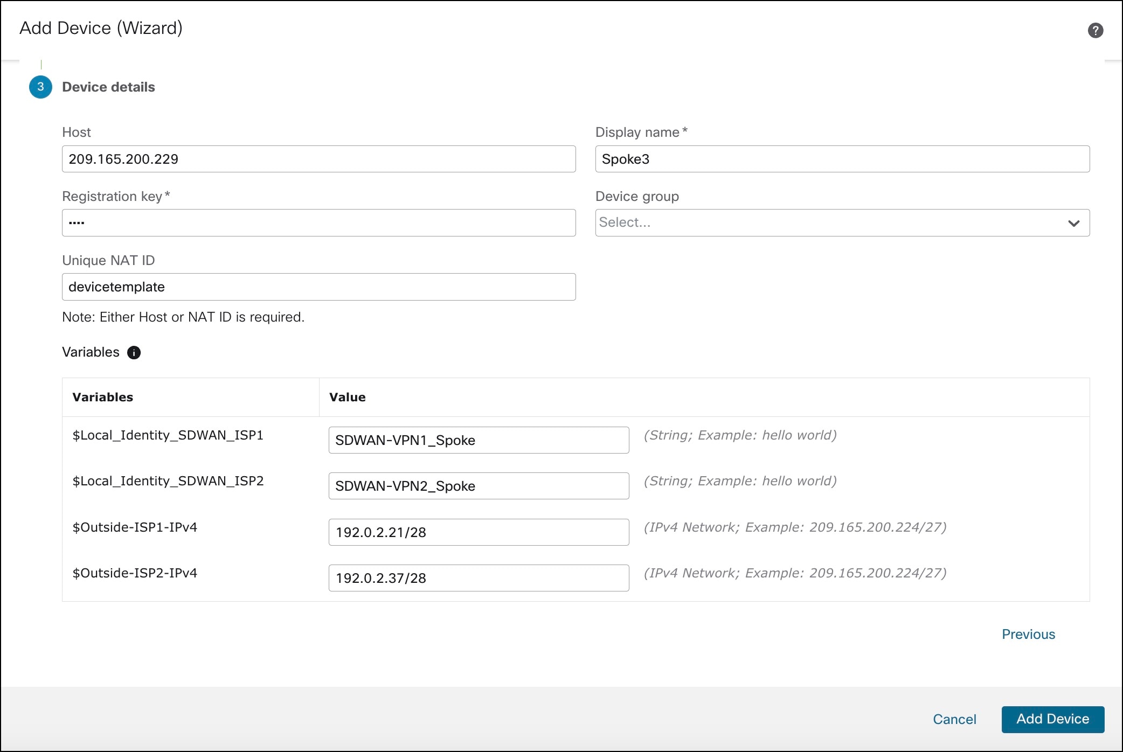Click the Display name field showing Spoke3

[x=842, y=159]
